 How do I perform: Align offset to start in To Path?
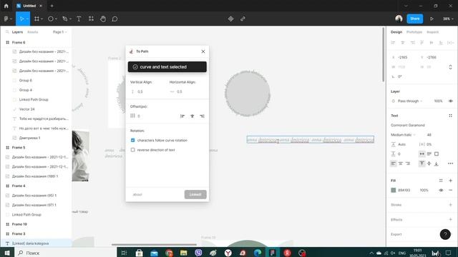[182, 116]
